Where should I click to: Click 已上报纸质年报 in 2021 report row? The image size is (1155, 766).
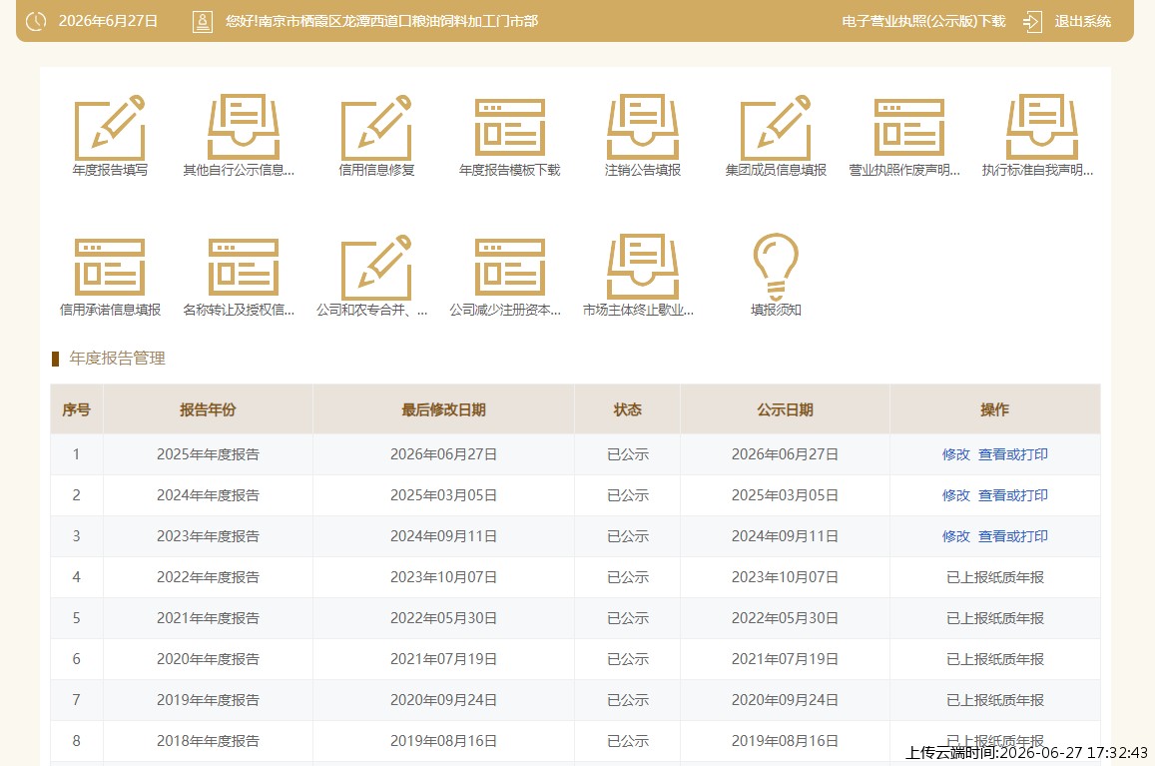(995, 618)
